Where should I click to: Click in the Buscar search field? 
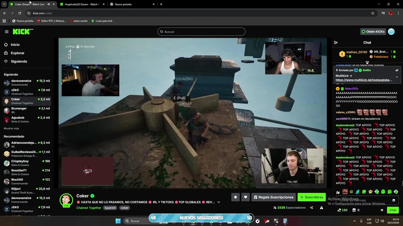click(201, 32)
